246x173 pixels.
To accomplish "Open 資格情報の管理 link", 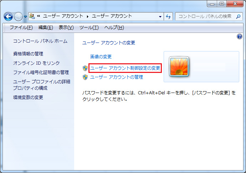I will click(28, 54).
